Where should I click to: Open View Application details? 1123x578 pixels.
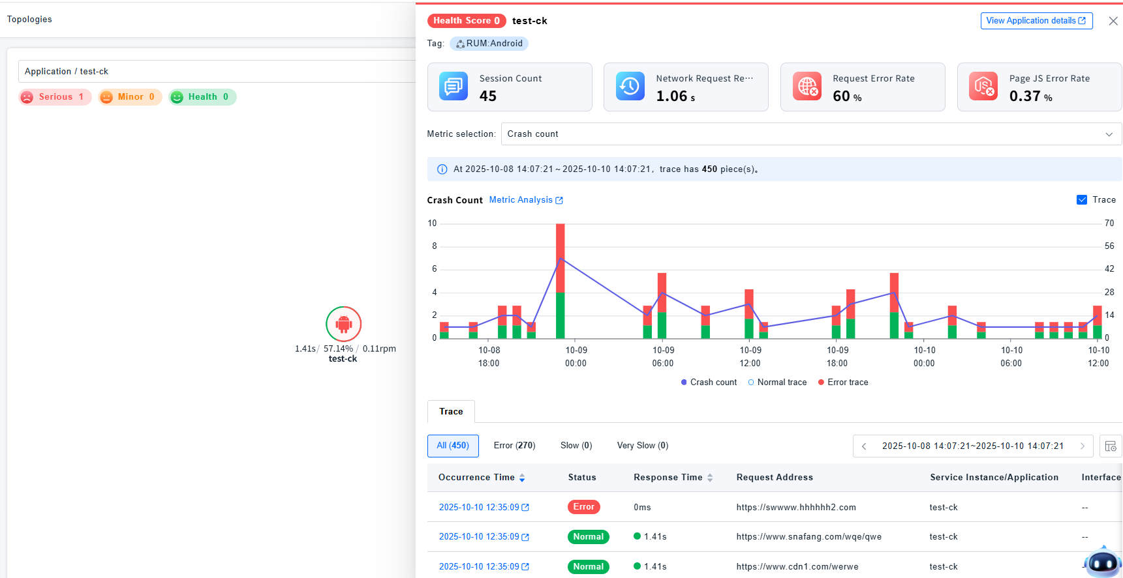pos(1036,21)
